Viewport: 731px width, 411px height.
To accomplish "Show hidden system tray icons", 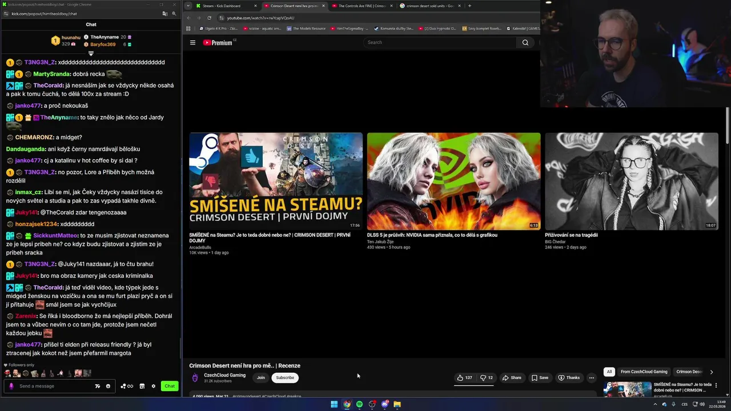I will pos(655,404).
